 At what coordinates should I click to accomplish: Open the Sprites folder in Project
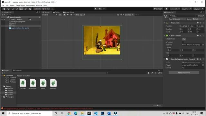10,95
